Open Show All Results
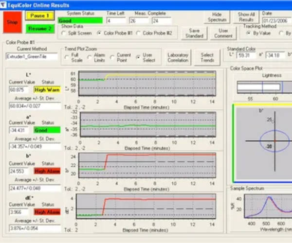292x243 pixels. click(x=247, y=17)
